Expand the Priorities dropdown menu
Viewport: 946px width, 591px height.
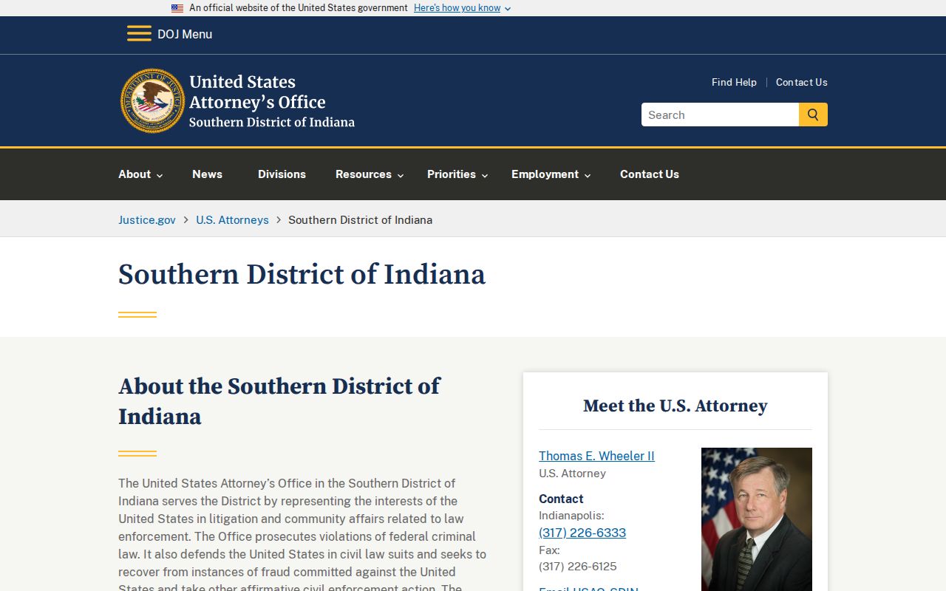click(x=457, y=174)
